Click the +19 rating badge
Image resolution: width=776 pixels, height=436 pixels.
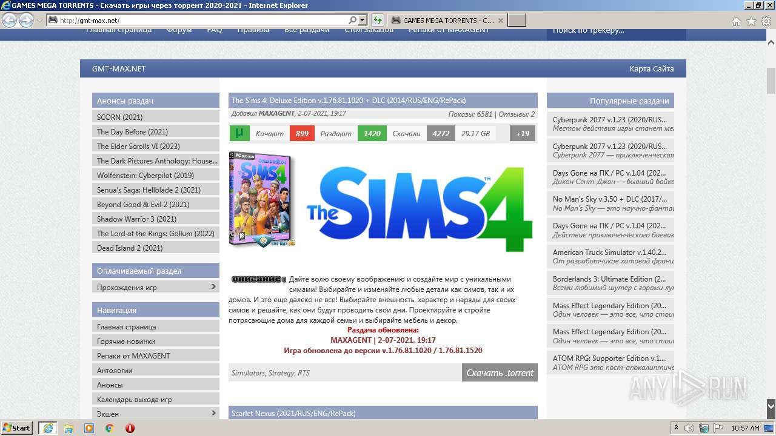[523, 133]
